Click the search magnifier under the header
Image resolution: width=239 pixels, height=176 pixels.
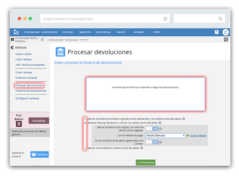point(226,40)
